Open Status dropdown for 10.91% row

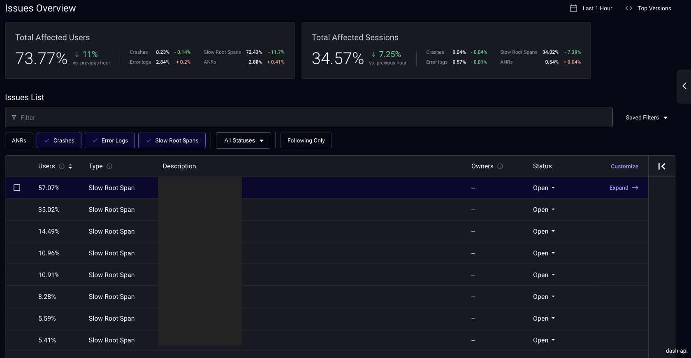coord(544,275)
